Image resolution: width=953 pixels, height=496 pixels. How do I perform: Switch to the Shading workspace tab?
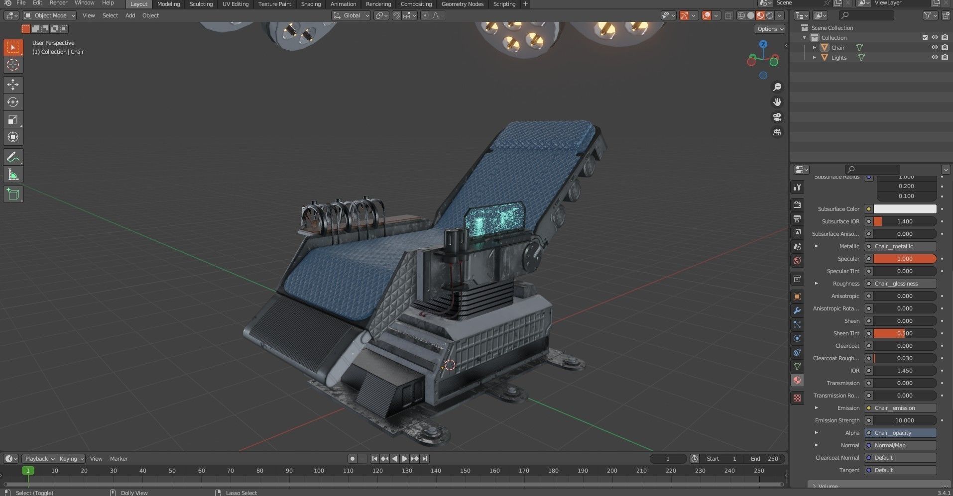coord(311,4)
